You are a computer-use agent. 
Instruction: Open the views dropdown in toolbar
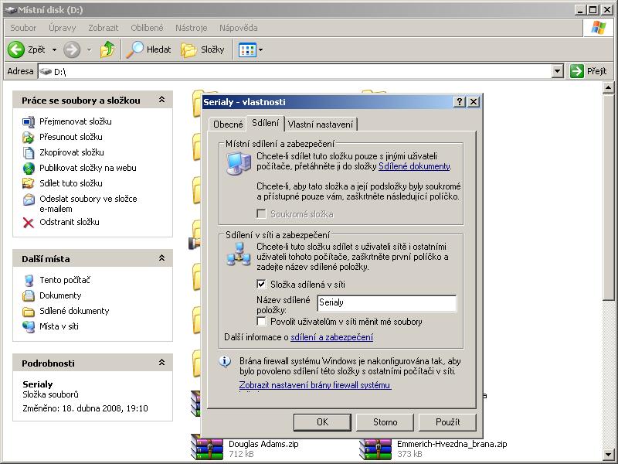tap(260, 49)
